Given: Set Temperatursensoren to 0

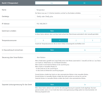Looking at the screenshot, I should tap(43, 40).
